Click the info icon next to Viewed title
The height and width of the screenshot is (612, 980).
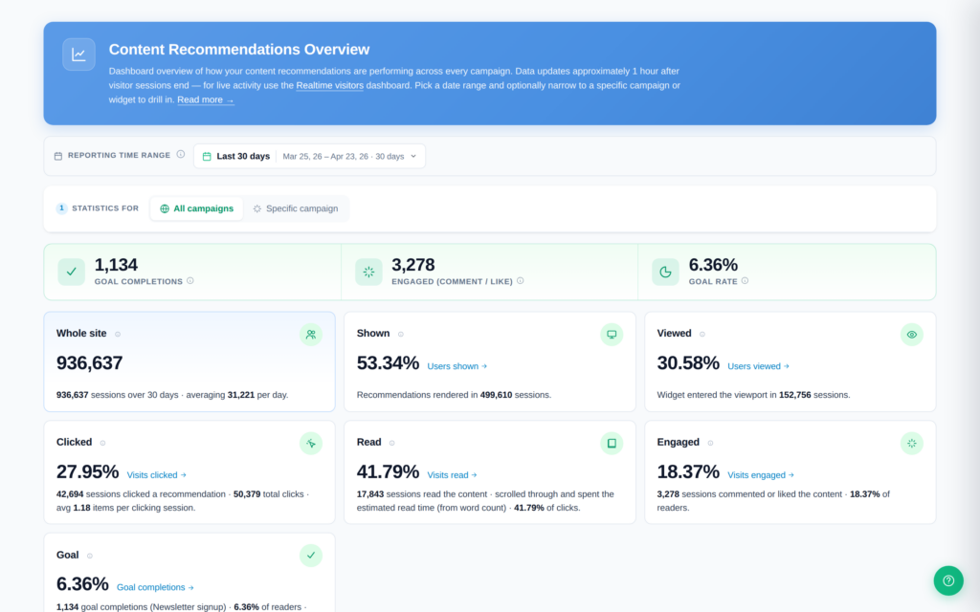click(702, 334)
